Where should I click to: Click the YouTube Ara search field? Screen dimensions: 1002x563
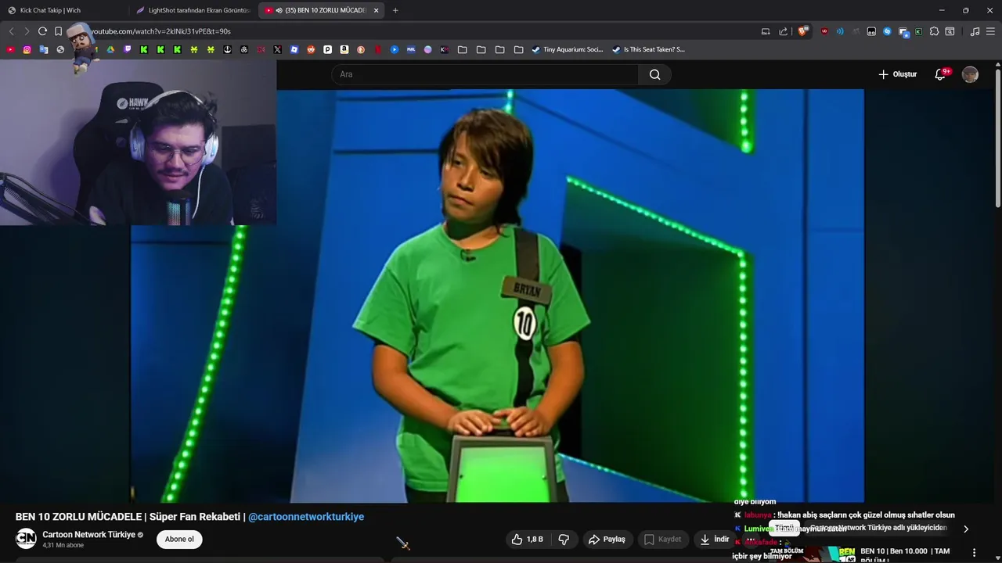485,74
